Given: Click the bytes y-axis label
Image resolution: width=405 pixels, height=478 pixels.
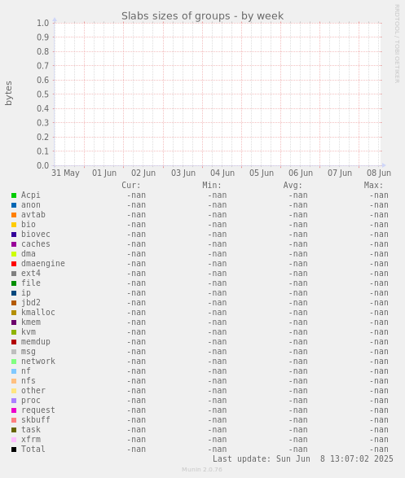Looking at the screenshot, I should click(x=8, y=94).
